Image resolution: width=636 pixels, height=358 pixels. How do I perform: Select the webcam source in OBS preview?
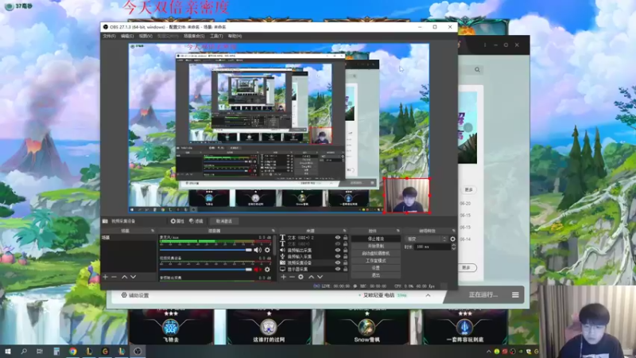tap(406, 195)
